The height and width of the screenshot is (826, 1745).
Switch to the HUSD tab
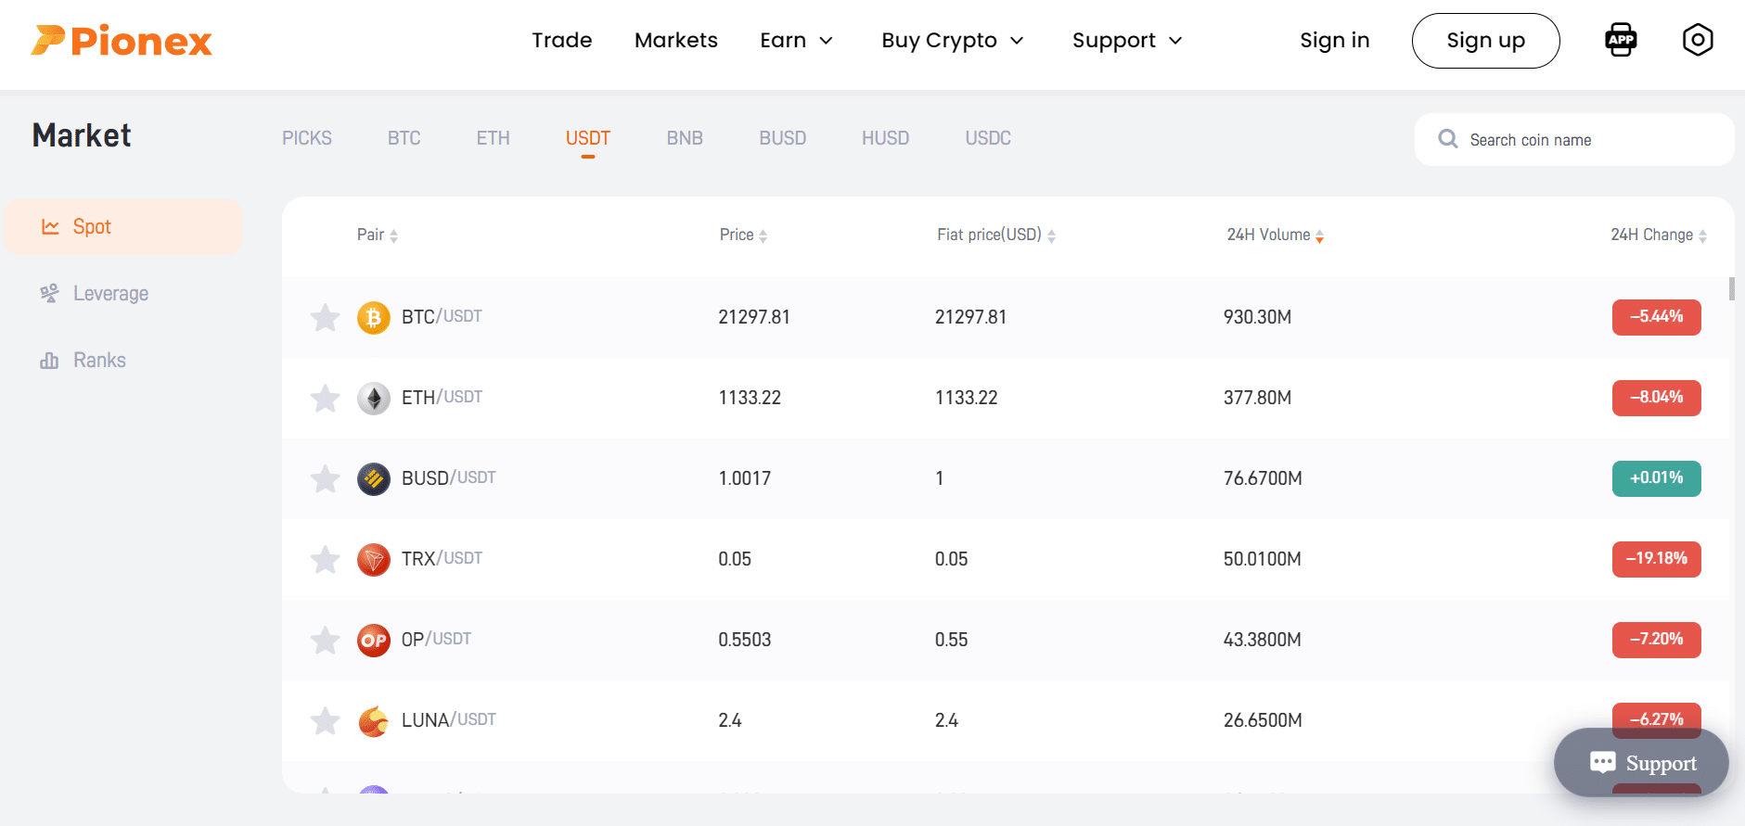886,138
